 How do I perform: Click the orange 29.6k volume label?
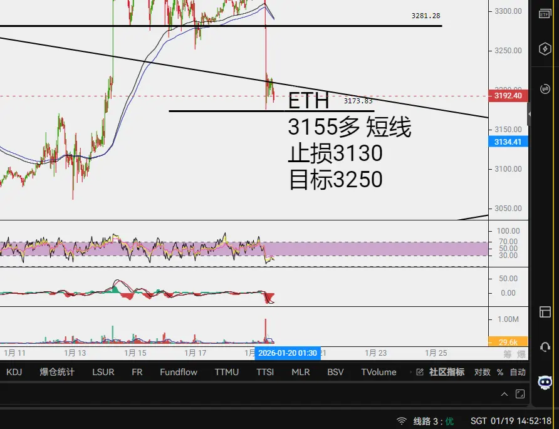point(508,342)
